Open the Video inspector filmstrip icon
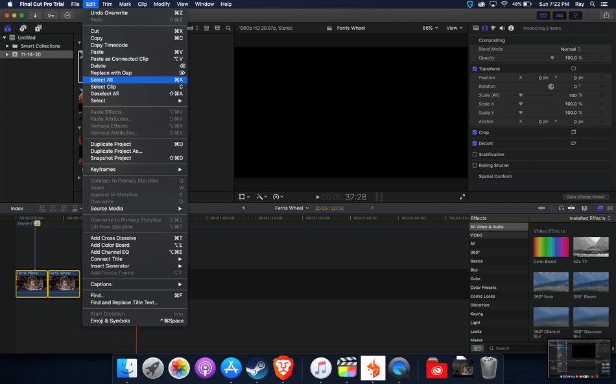This screenshot has width=616, height=384. pos(484,28)
